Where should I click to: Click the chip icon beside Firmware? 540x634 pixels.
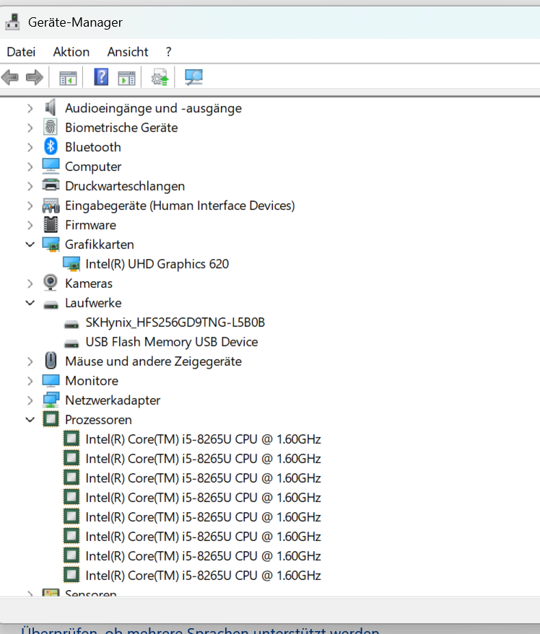pos(51,224)
